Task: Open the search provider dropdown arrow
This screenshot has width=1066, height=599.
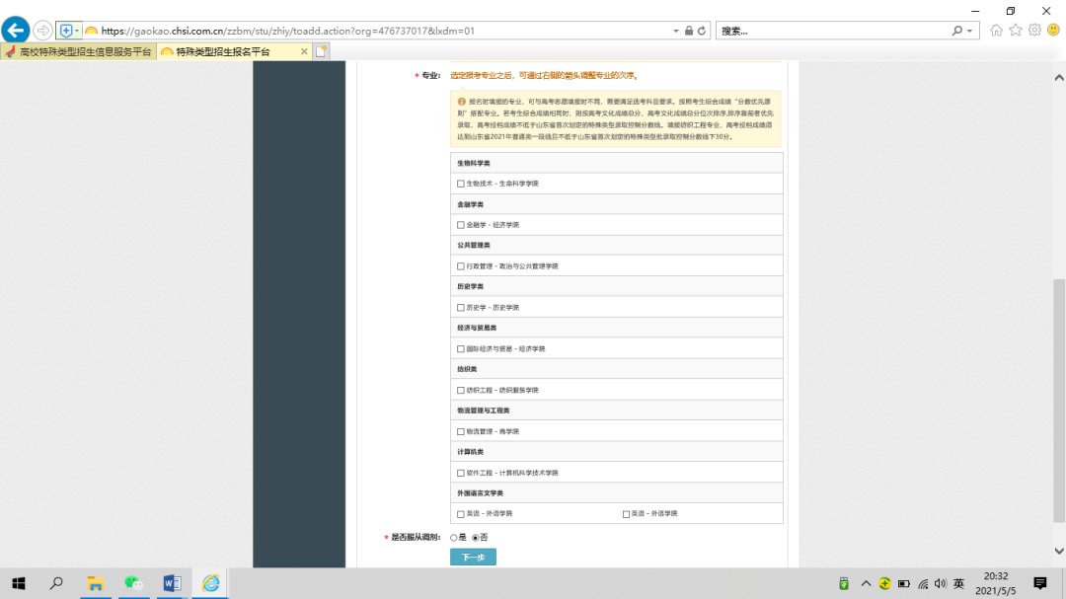Action: tap(971, 31)
